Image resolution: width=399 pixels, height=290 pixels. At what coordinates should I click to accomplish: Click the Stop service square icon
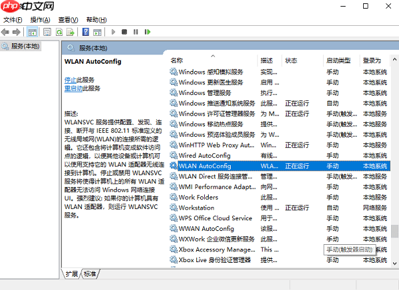pyautogui.click(x=124, y=32)
